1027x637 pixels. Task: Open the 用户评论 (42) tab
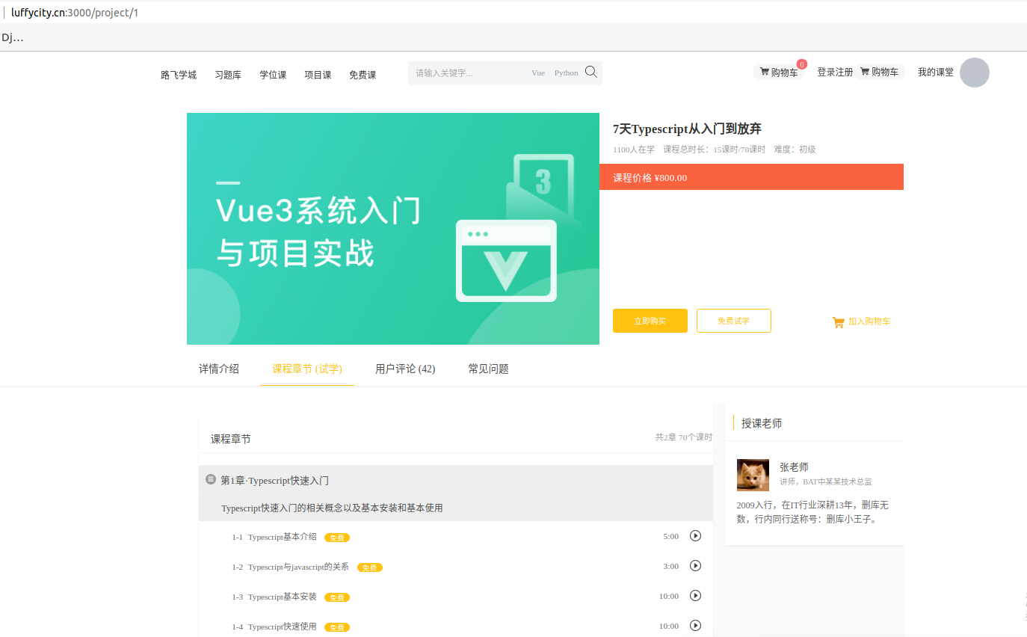click(405, 369)
